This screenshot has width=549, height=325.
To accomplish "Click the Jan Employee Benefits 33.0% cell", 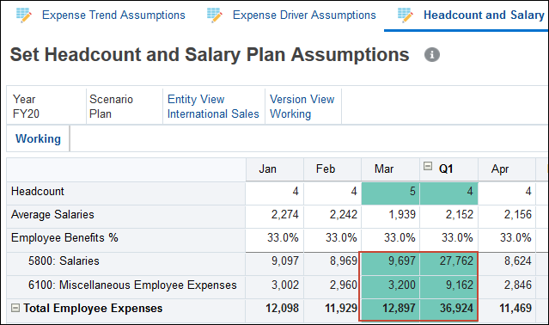I will click(275, 240).
